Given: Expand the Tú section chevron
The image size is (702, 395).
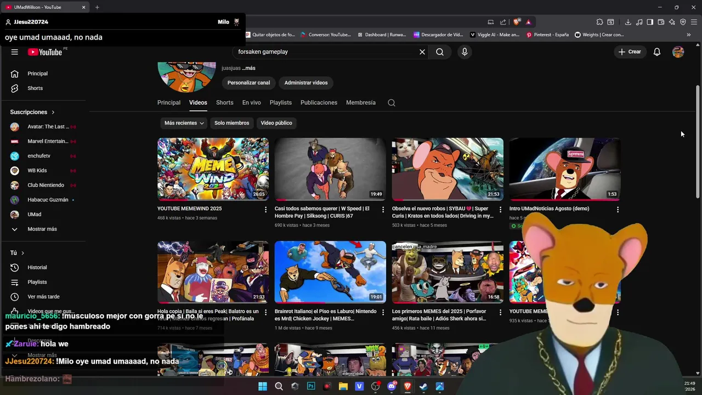Looking at the screenshot, I should pyautogui.click(x=23, y=253).
